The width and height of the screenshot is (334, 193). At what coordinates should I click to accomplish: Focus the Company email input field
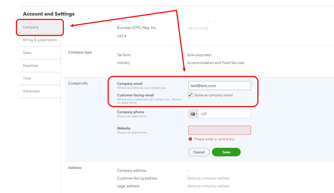tap(219, 86)
